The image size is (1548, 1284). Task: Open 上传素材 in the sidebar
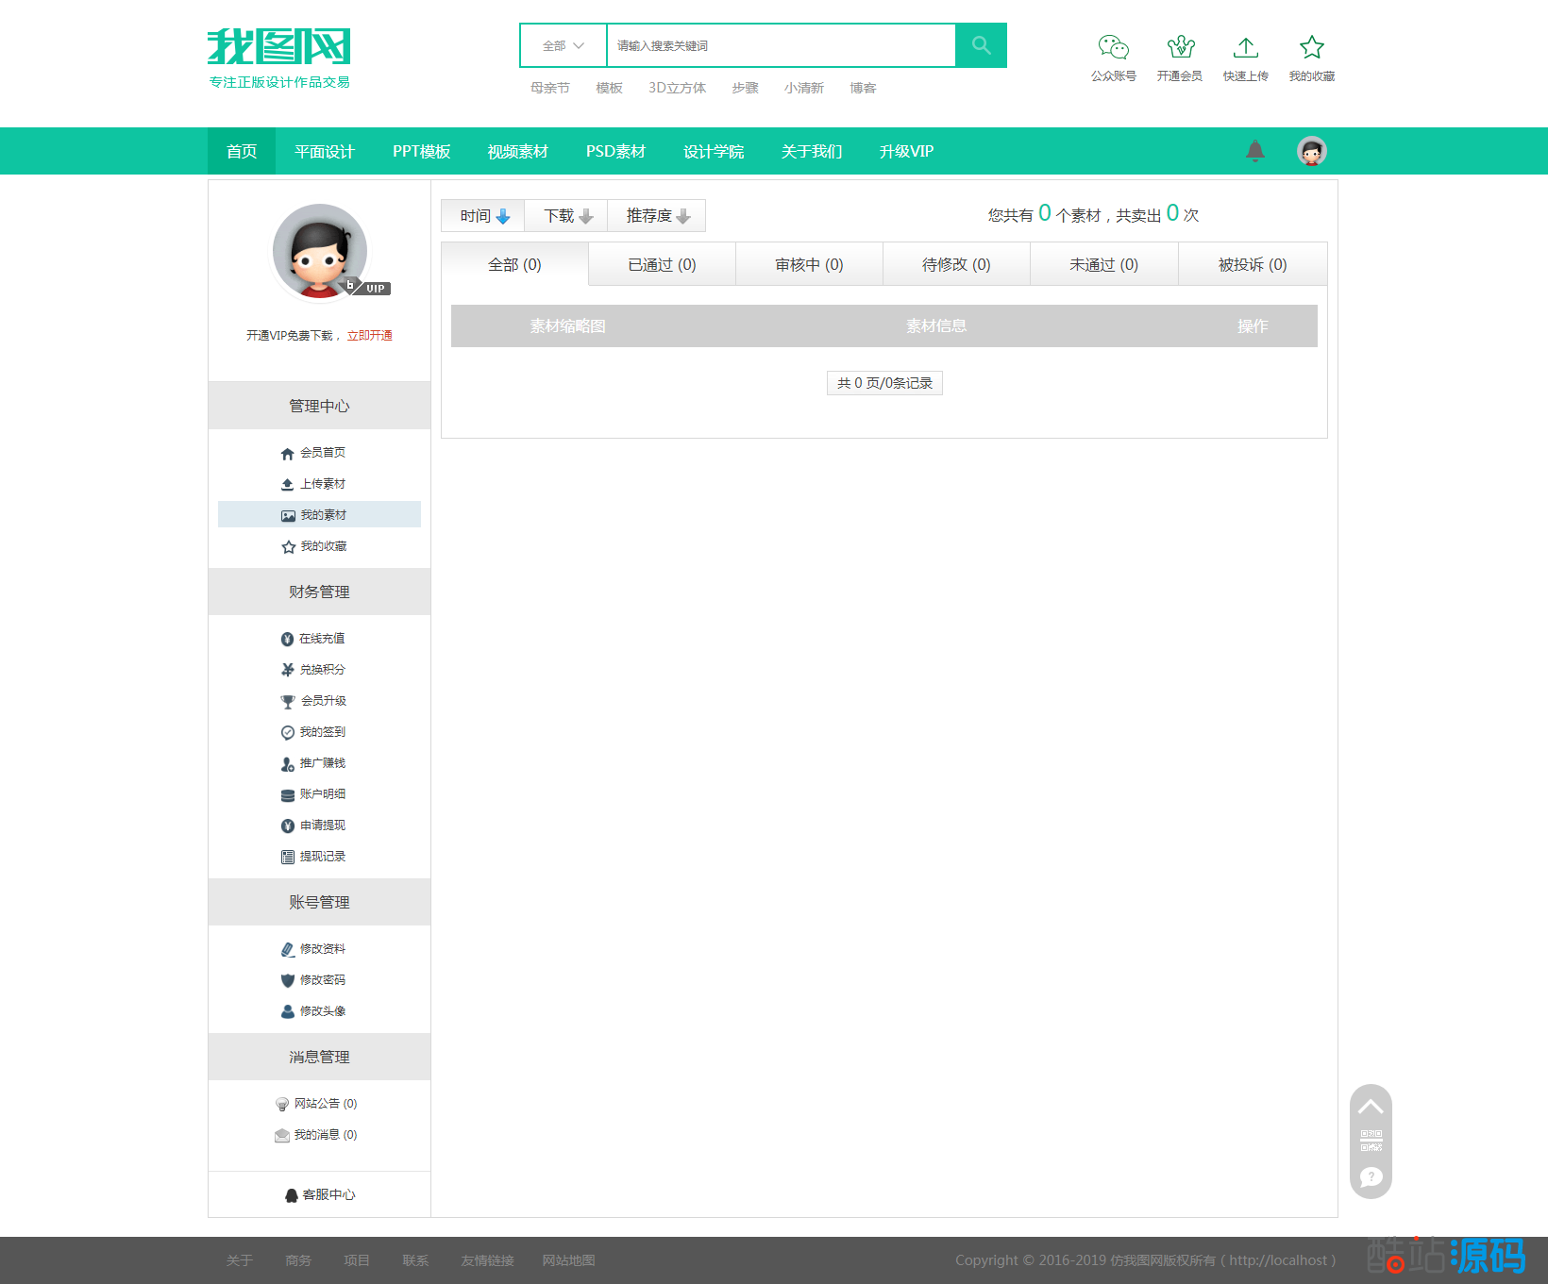[x=322, y=484]
